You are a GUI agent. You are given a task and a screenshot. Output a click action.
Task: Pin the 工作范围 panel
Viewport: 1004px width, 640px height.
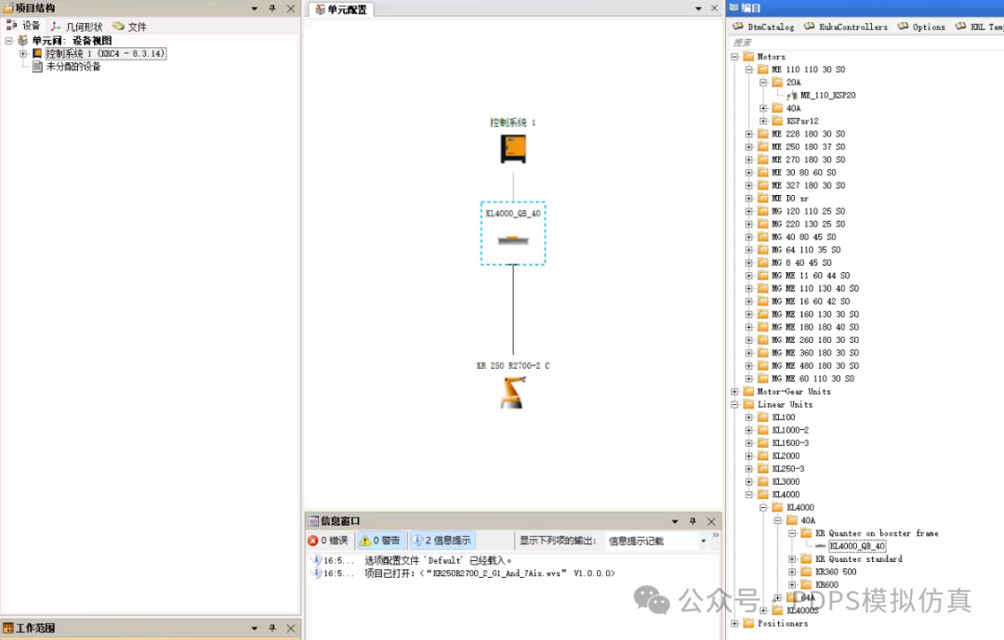coord(272,629)
